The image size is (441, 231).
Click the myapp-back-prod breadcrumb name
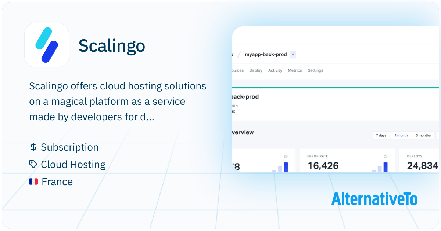point(266,55)
